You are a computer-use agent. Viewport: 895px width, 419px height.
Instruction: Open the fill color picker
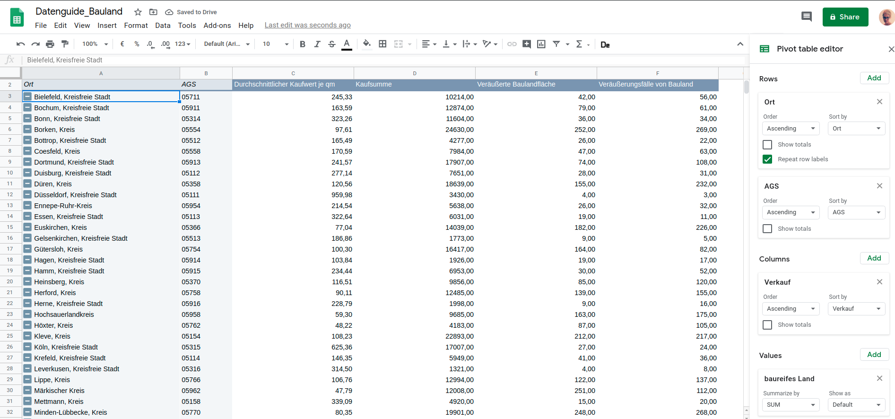click(x=366, y=44)
